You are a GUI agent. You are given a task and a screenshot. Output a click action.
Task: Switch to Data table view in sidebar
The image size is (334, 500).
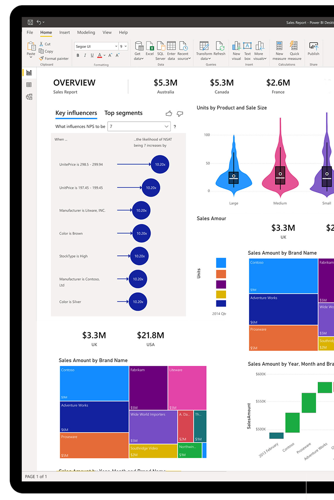[29, 85]
